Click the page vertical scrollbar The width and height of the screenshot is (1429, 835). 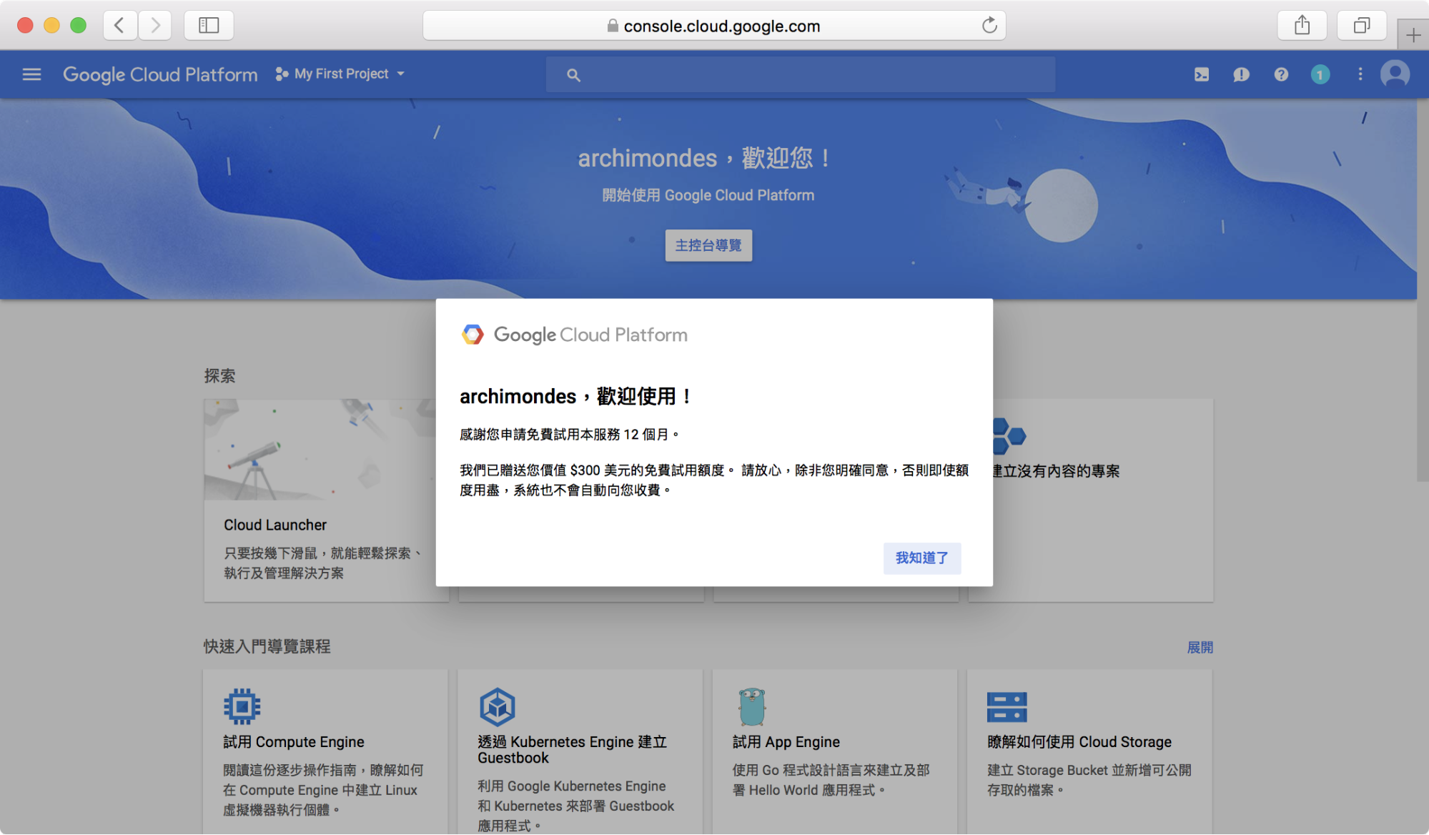(1423, 290)
